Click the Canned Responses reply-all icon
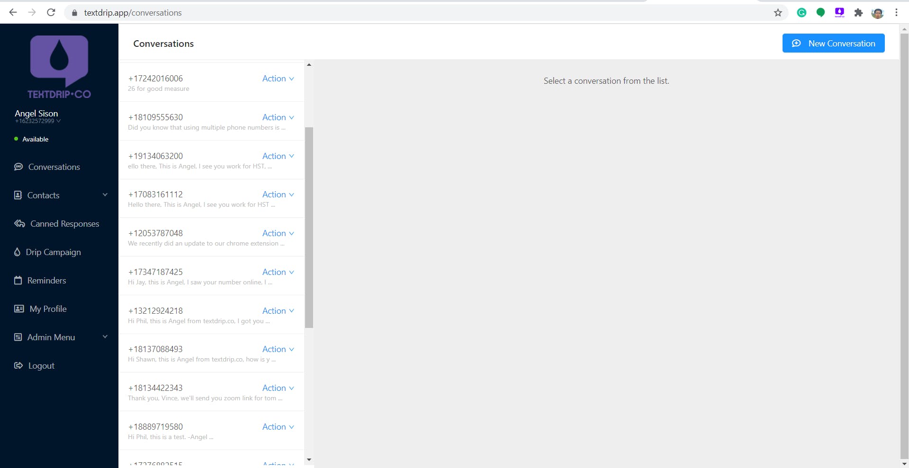909x468 pixels. pos(19,223)
